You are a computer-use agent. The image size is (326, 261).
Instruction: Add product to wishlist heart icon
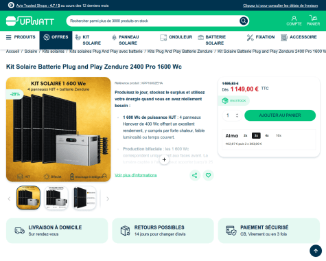[x=208, y=175]
